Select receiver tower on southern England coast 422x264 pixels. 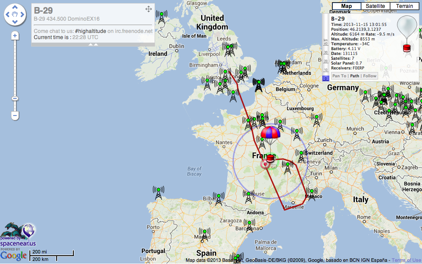tap(233, 96)
